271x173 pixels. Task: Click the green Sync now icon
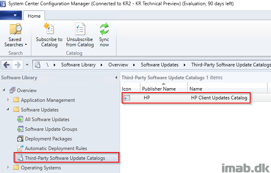click(104, 29)
